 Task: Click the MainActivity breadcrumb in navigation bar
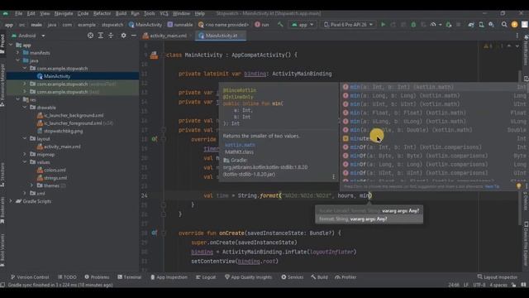tap(145, 25)
